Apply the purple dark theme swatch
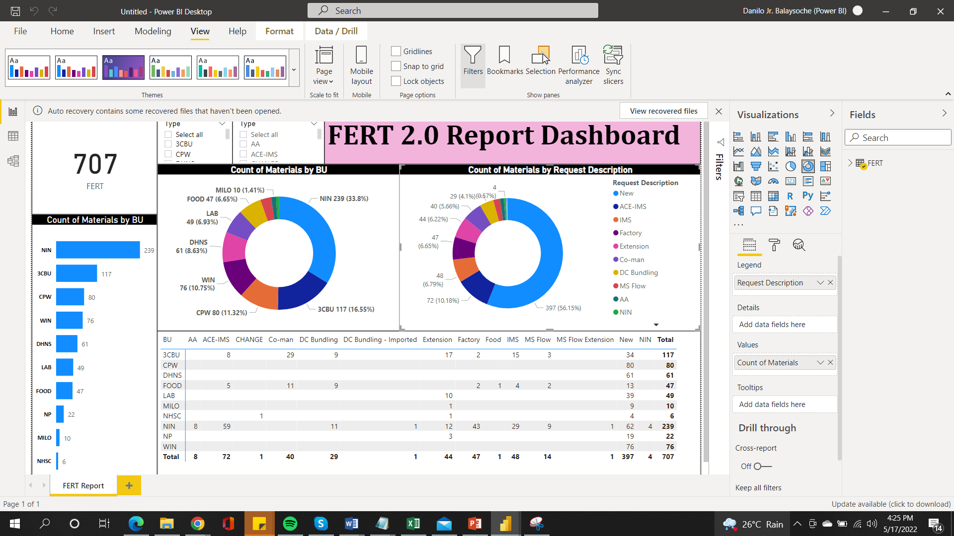This screenshot has width=954, height=536. 123,67
